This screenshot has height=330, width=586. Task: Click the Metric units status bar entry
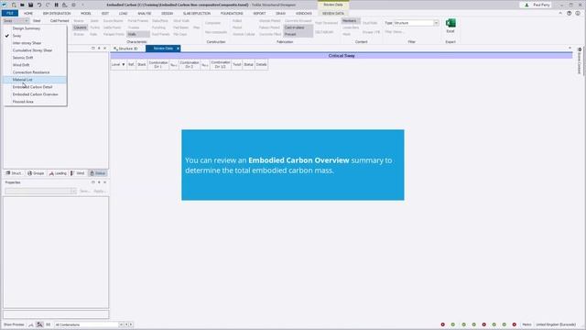[527, 324]
